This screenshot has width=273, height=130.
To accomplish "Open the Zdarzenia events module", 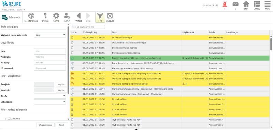I will coord(11,17).
